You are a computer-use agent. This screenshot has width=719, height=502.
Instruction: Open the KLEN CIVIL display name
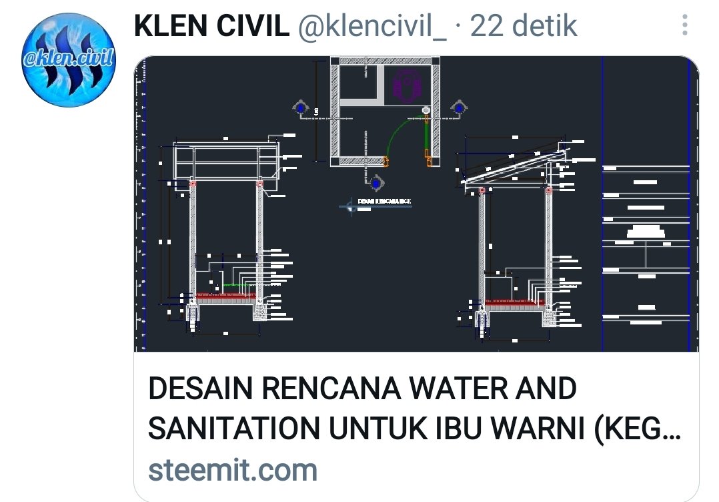point(212,25)
